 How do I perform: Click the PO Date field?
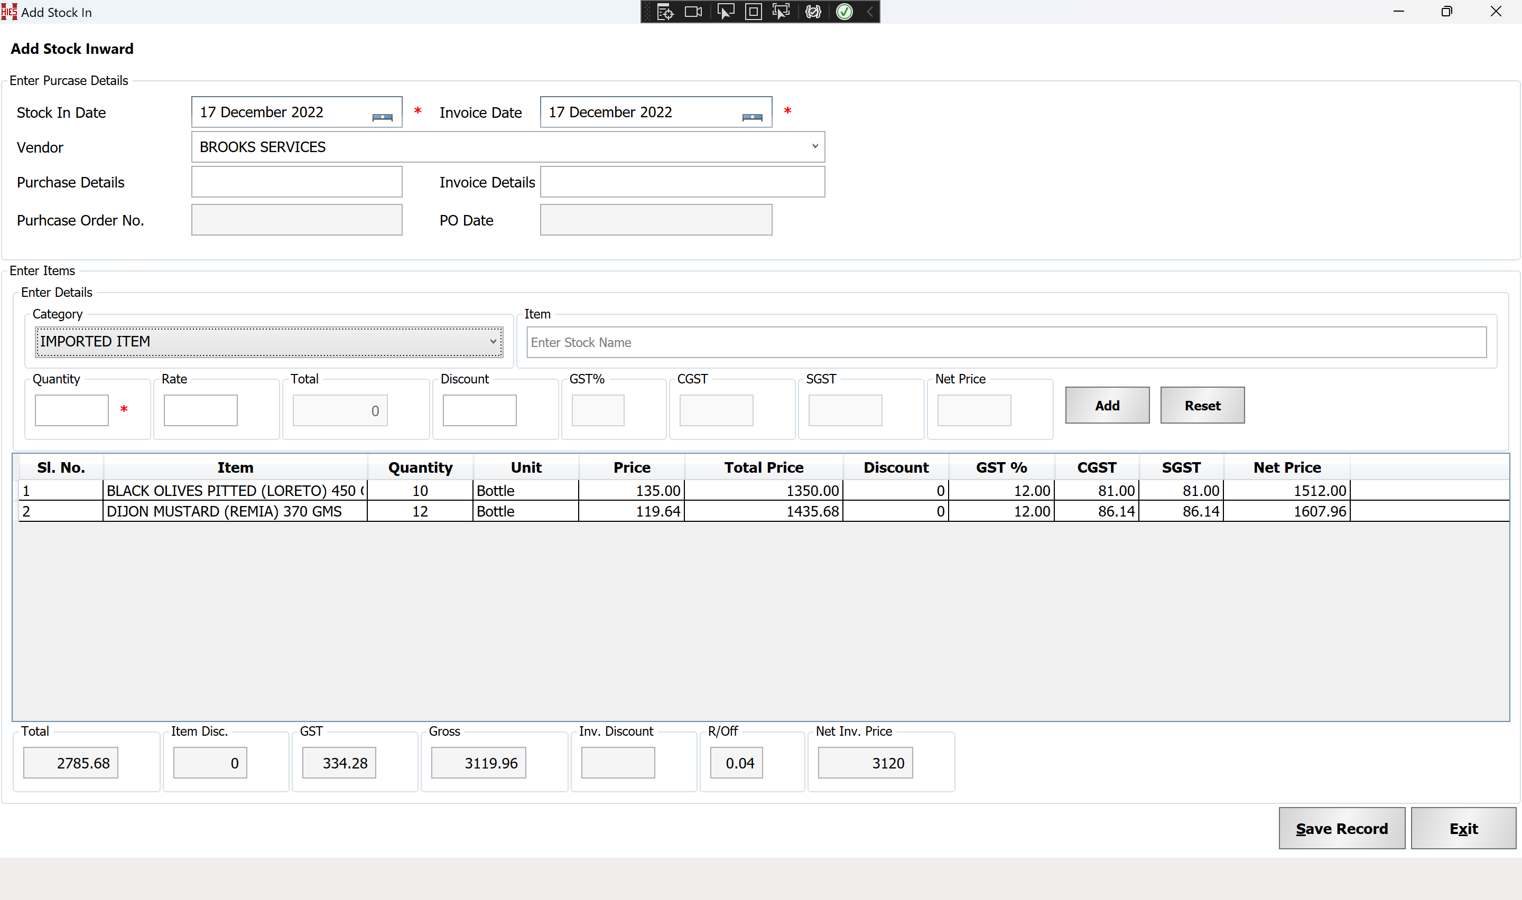656,220
